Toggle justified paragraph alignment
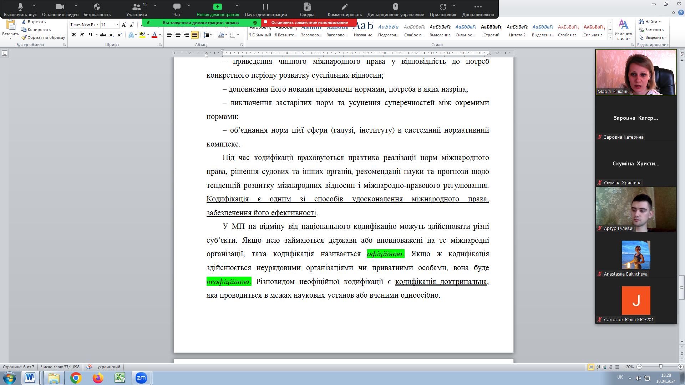 coord(195,35)
